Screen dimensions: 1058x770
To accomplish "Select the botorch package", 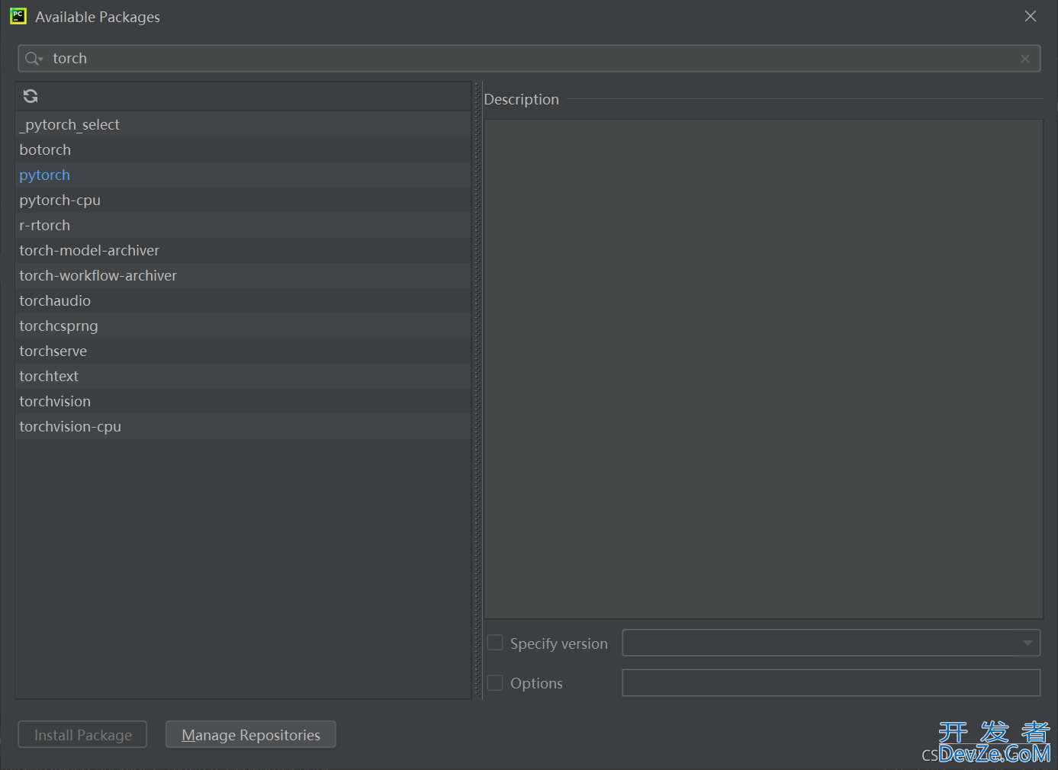I will point(243,149).
